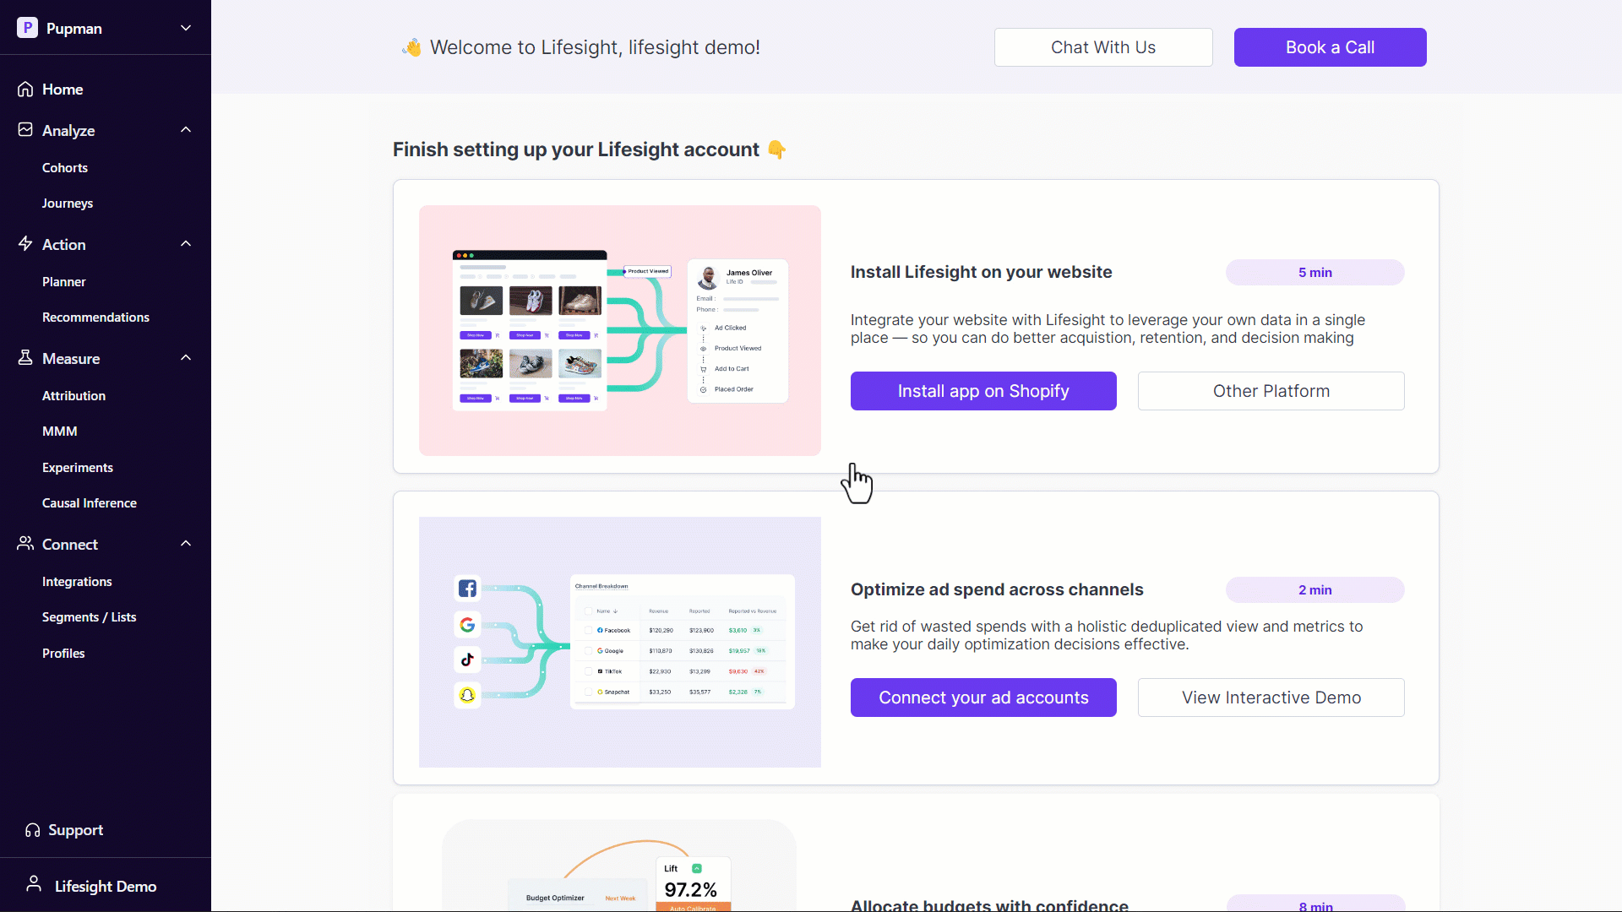
Task: Click the Pupman app logo icon
Action: (x=27, y=28)
